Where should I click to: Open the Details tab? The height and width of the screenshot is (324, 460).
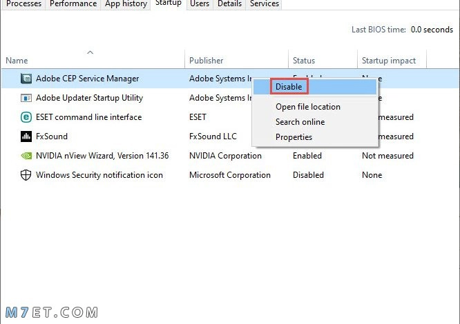coord(229,4)
